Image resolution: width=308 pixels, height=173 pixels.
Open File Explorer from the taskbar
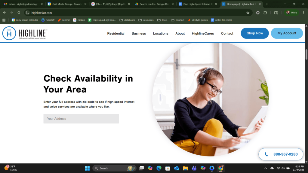pos(185,168)
